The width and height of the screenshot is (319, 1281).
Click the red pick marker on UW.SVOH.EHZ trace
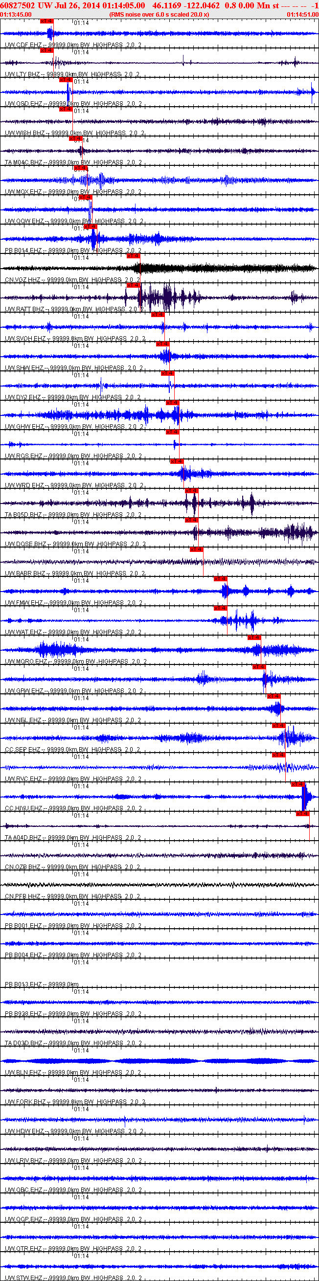click(x=158, y=314)
